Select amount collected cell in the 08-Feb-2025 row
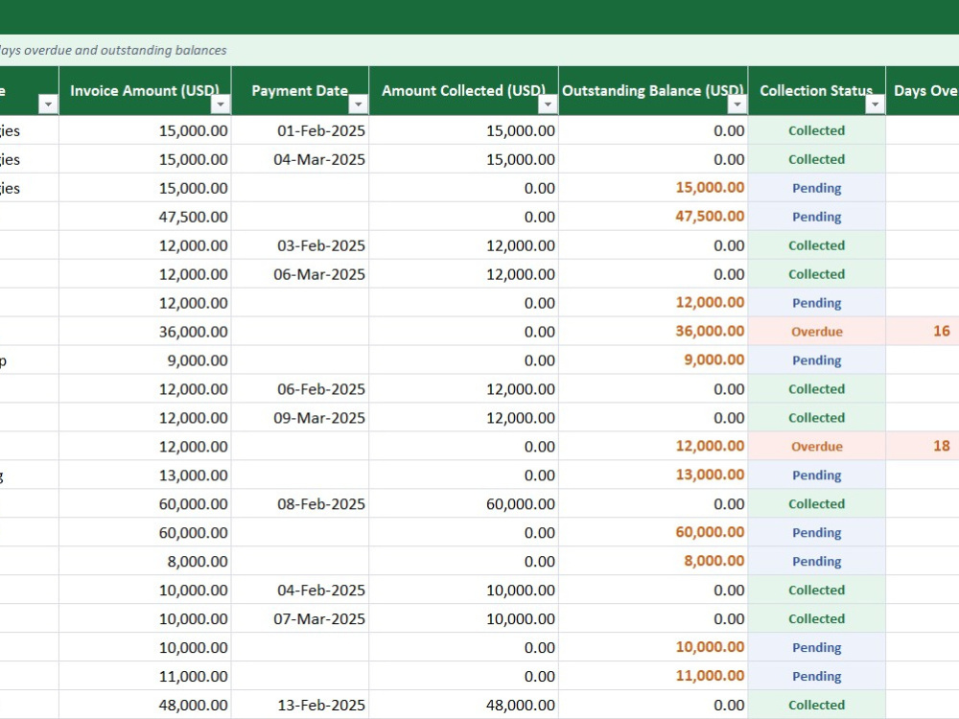The width and height of the screenshot is (959, 719). [463, 504]
